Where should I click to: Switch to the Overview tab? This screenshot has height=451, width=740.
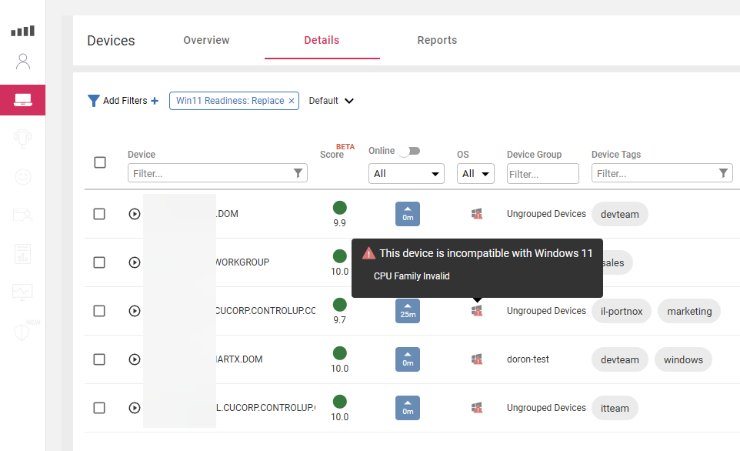(206, 40)
